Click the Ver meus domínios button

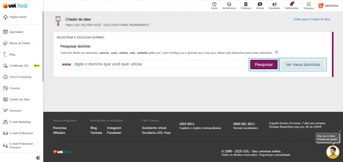[303, 65]
